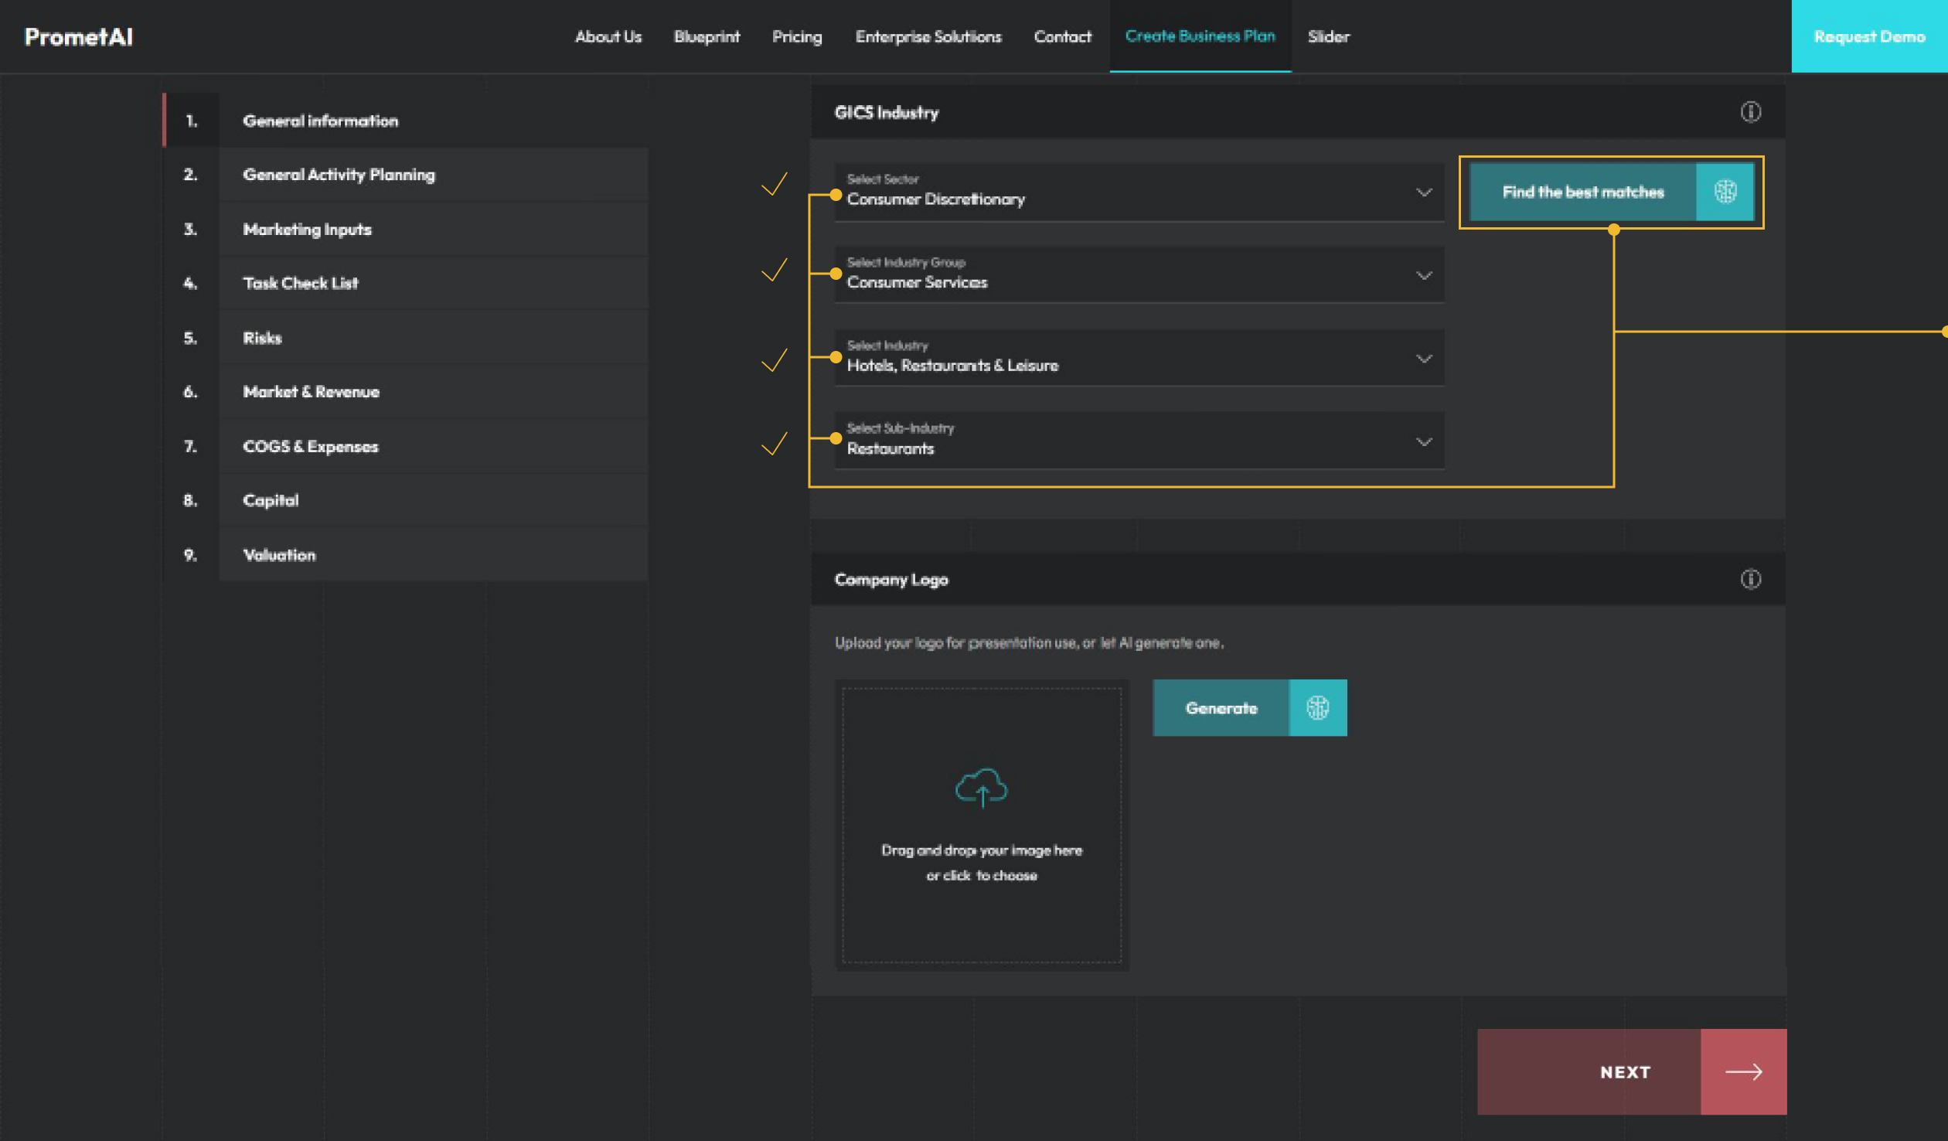Click the NEXT button
Image resolution: width=1948 pixels, height=1141 pixels.
tap(1631, 1071)
